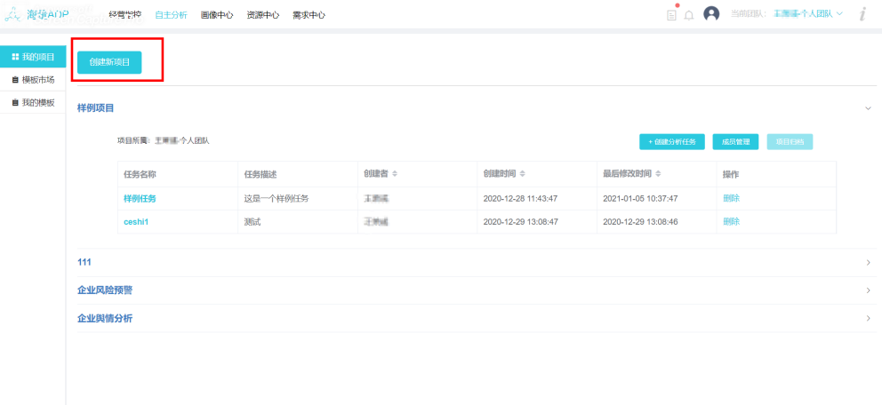Expand the 111 project row
The image size is (882, 405).
pyautogui.click(x=868, y=263)
